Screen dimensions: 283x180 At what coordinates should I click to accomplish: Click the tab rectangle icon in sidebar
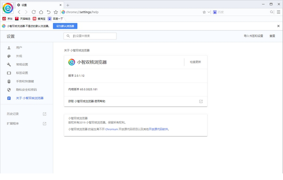pyautogui.click(x=9, y=73)
